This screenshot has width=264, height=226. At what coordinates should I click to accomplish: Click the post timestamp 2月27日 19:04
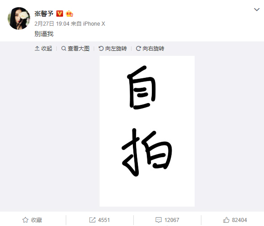click(52, 24)
